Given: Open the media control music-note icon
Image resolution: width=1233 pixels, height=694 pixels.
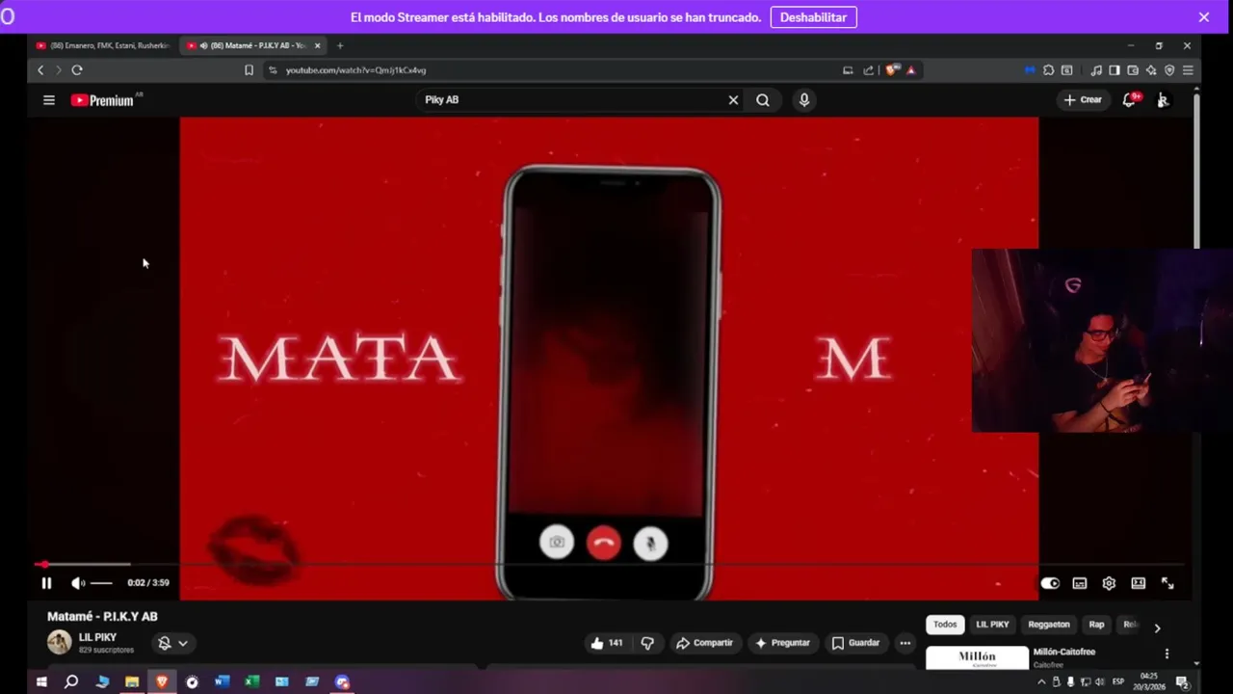Looking at the screenshot, I should 1096,70.
